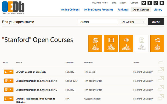Open Artificial Intelligence- Introduction to Robotics course
167x104 pixels.
click(x=36, y=100)
